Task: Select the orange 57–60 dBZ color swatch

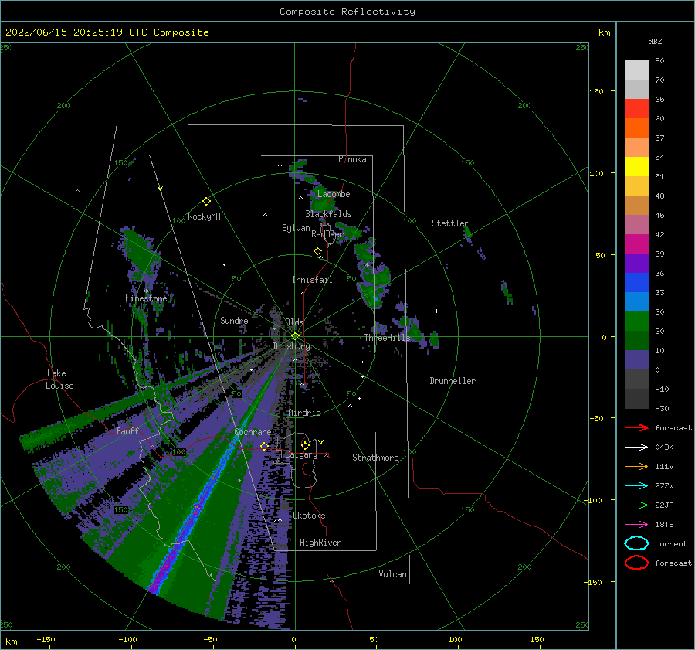Action: pyautogui.click(x=636, y=128)
